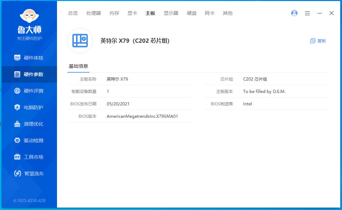Open 清理优化 cleanup section
Screen dimensions: 342x210
[29, 124]
